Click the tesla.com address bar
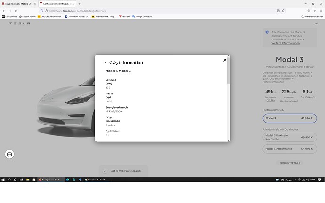Viewport: 325px width, 203px height. tap(162, 11)
